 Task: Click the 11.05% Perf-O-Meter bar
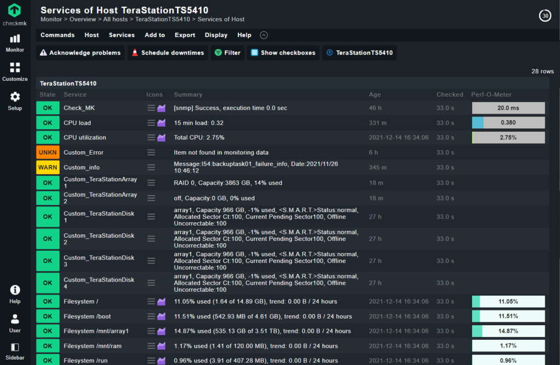[508, 302]
